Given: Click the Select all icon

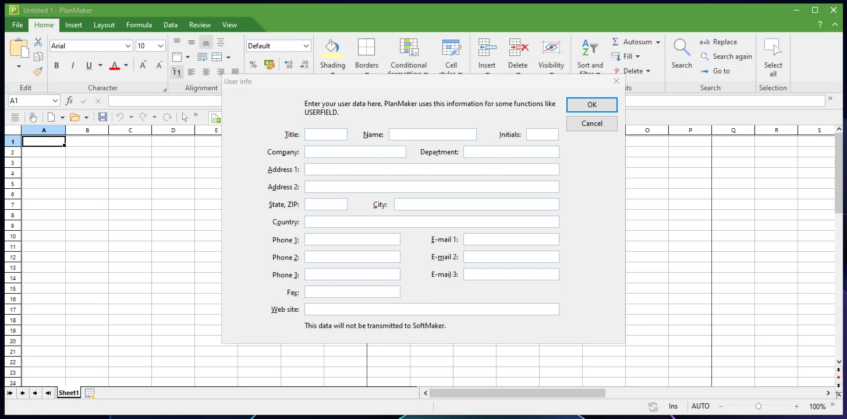Looking at the screenshot, I should point(772,47).
